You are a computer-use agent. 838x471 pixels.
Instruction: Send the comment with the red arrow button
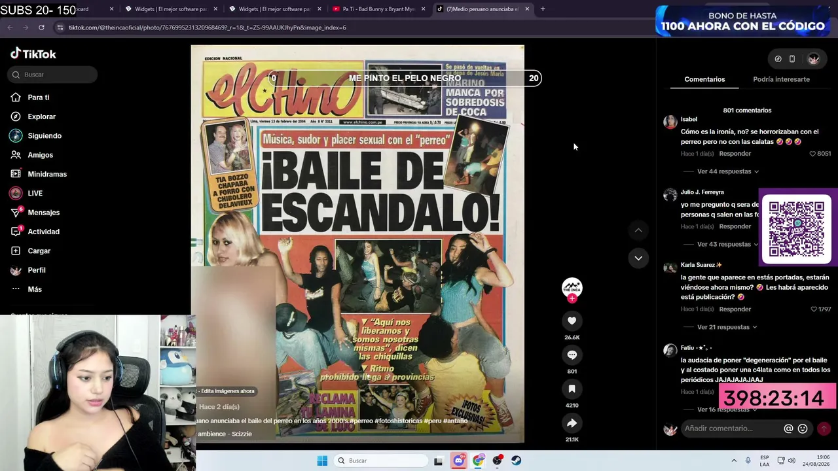coord(824,428)
